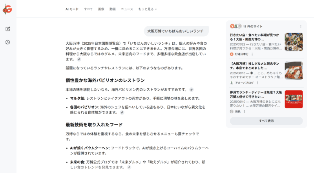Expand the もっと見る dropdown
Image resolution: width=314 pixels, height=173 pixels.
coord(147,9)
